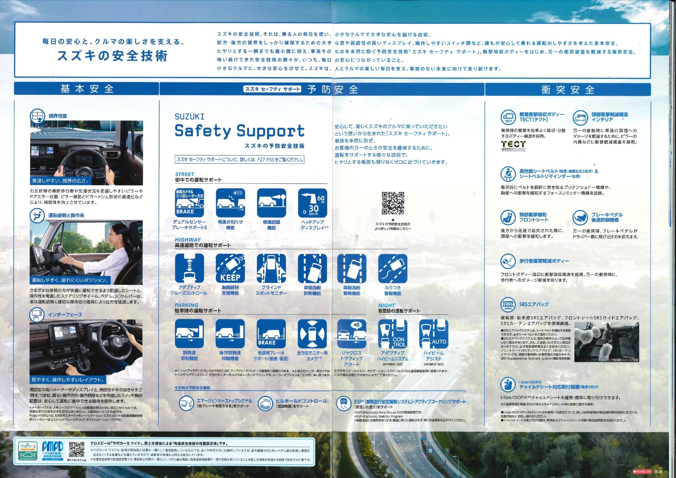Click the traffic sign recognition icon

(271, 203)
